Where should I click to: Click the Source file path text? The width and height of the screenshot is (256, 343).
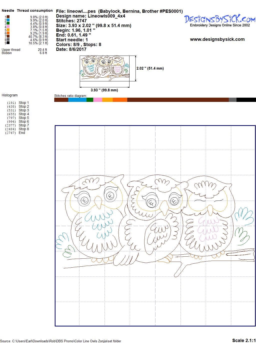point(61,341)
